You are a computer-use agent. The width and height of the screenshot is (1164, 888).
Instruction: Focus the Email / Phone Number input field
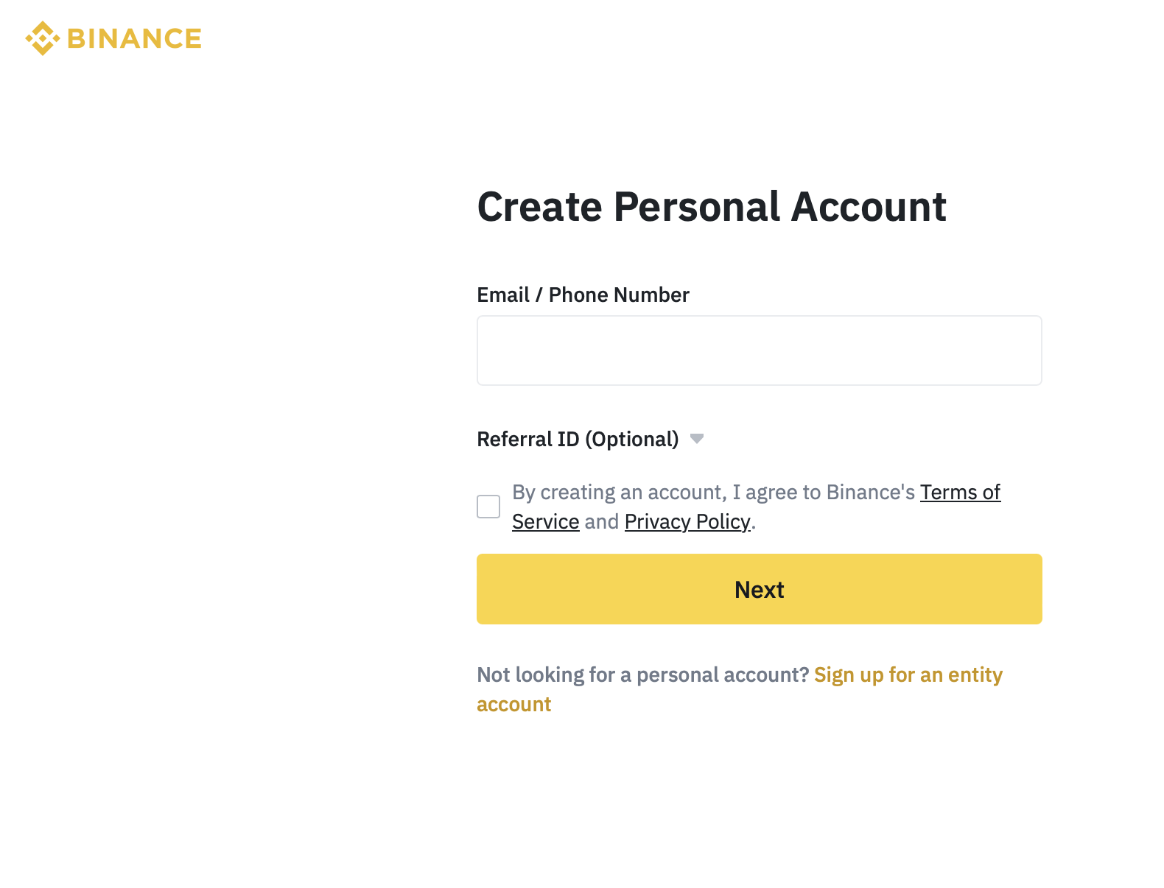[x=760, y=350]
